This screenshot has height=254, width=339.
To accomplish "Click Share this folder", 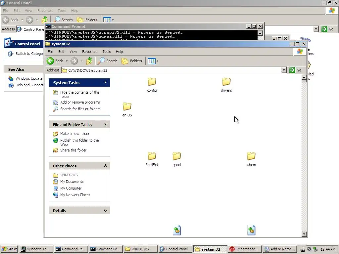I will (x=73, y=150).
